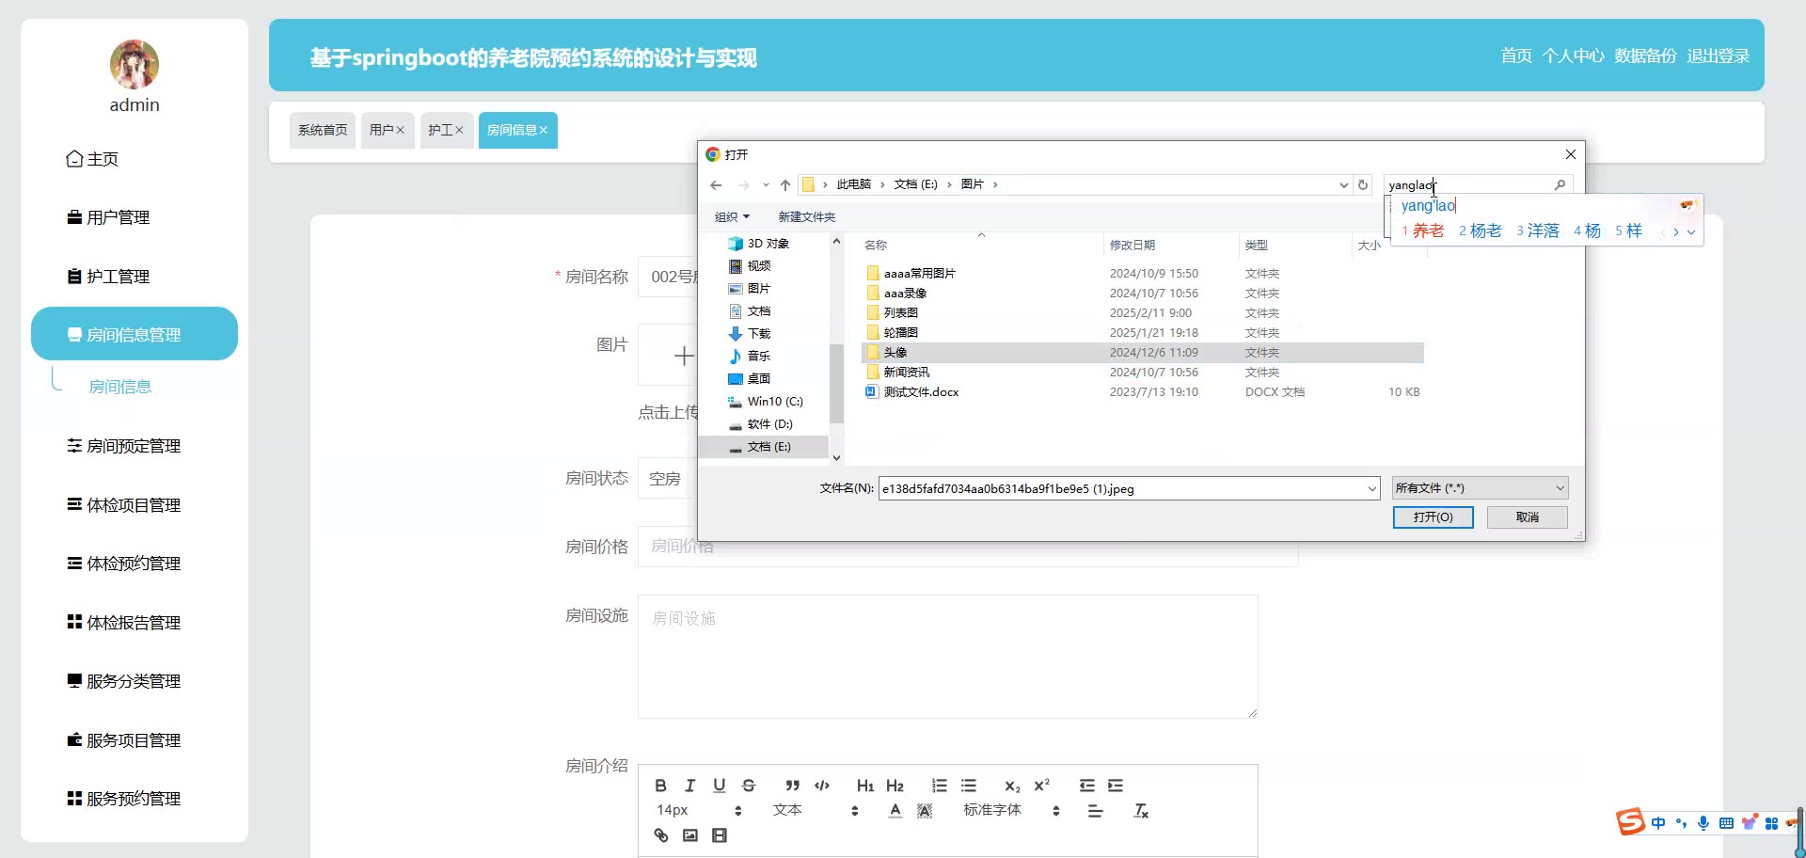
Task: Click the refresh icon in file dialog
Action: [x=1363, y=184]
